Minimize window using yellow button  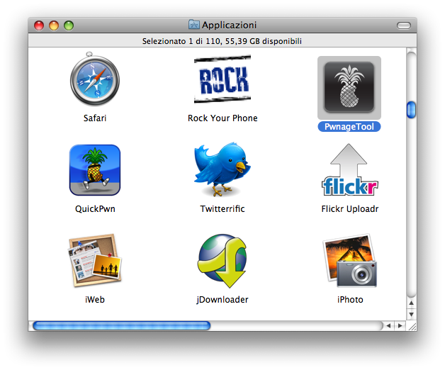[x=54, y=26]
